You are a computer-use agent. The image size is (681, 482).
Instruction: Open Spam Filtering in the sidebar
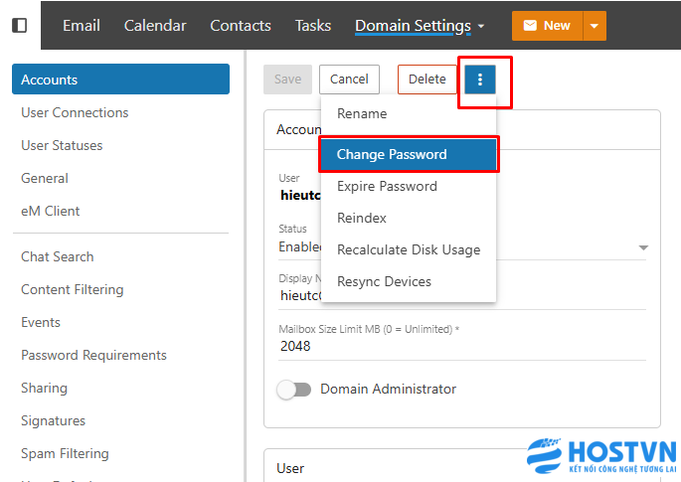tap(67, 453)
